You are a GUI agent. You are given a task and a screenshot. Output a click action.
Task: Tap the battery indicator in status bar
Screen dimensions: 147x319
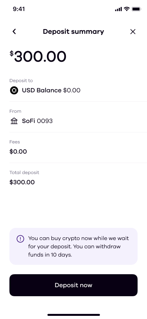136,9
